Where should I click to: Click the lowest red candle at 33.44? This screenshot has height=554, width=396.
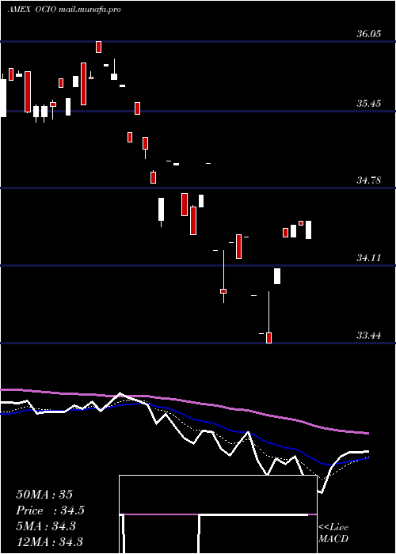pyautogui.click(x=268, y=338)
